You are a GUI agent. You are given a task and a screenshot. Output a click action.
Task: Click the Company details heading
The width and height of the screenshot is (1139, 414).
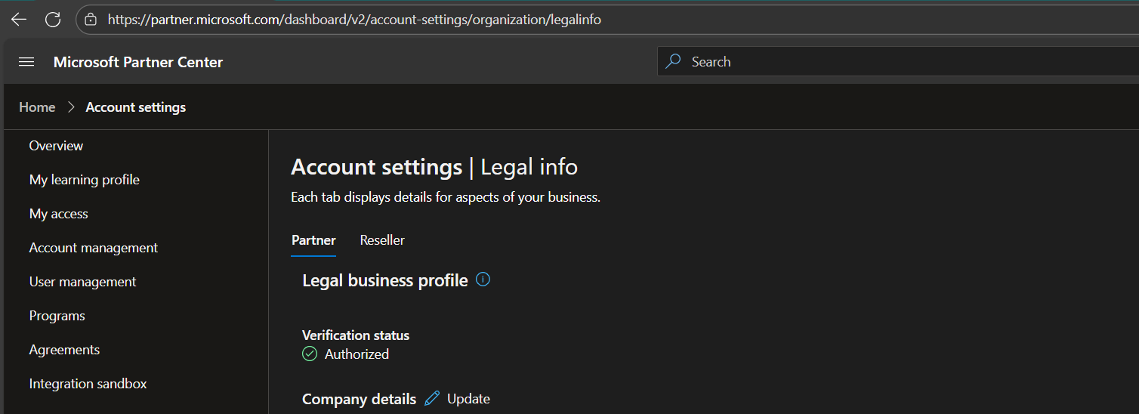tap(360, 399)
